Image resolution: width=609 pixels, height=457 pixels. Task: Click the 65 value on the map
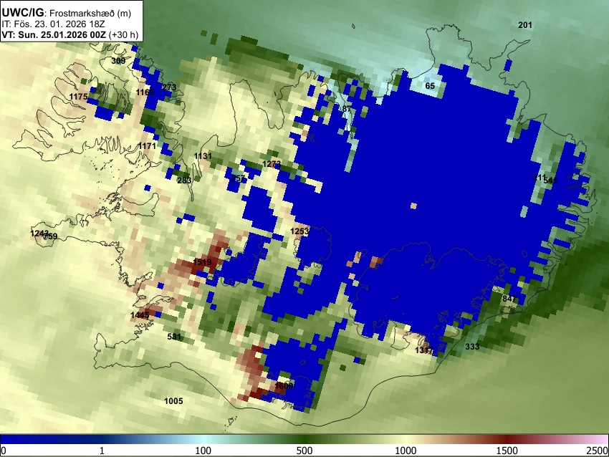coord(430,86)
